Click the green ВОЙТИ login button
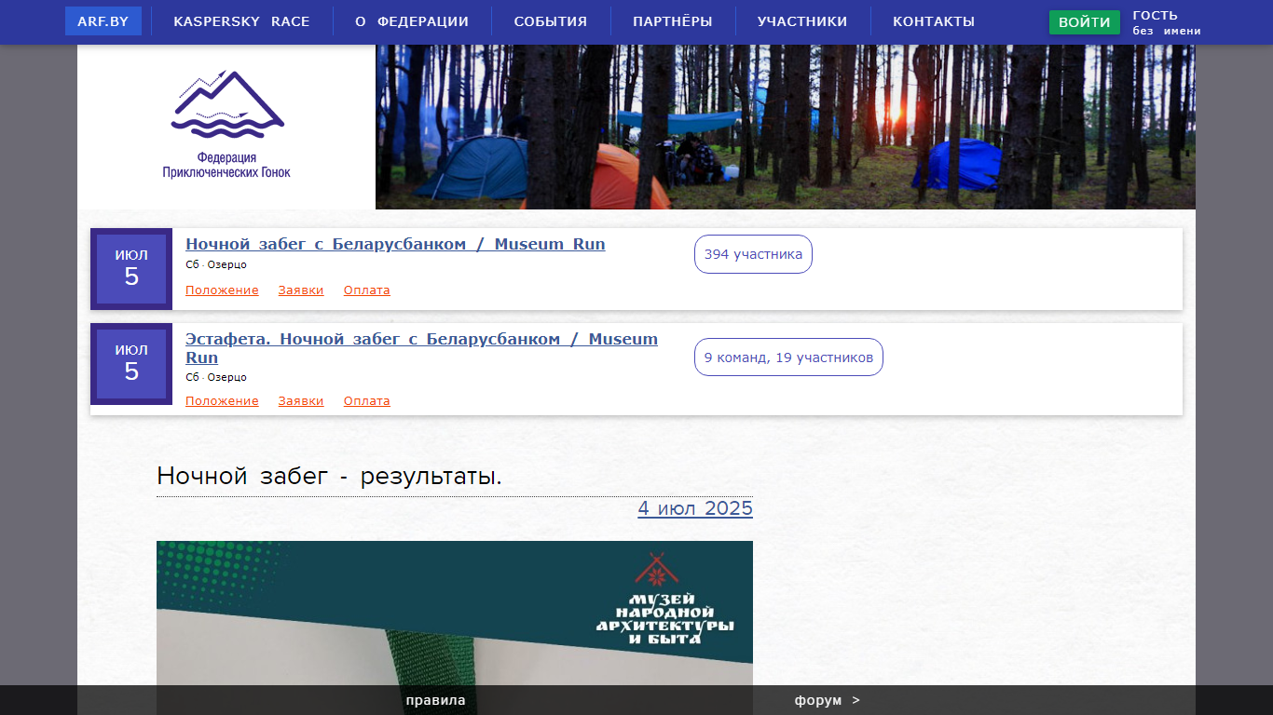This screenshot has width=1273, height=715. (1085, 22)
